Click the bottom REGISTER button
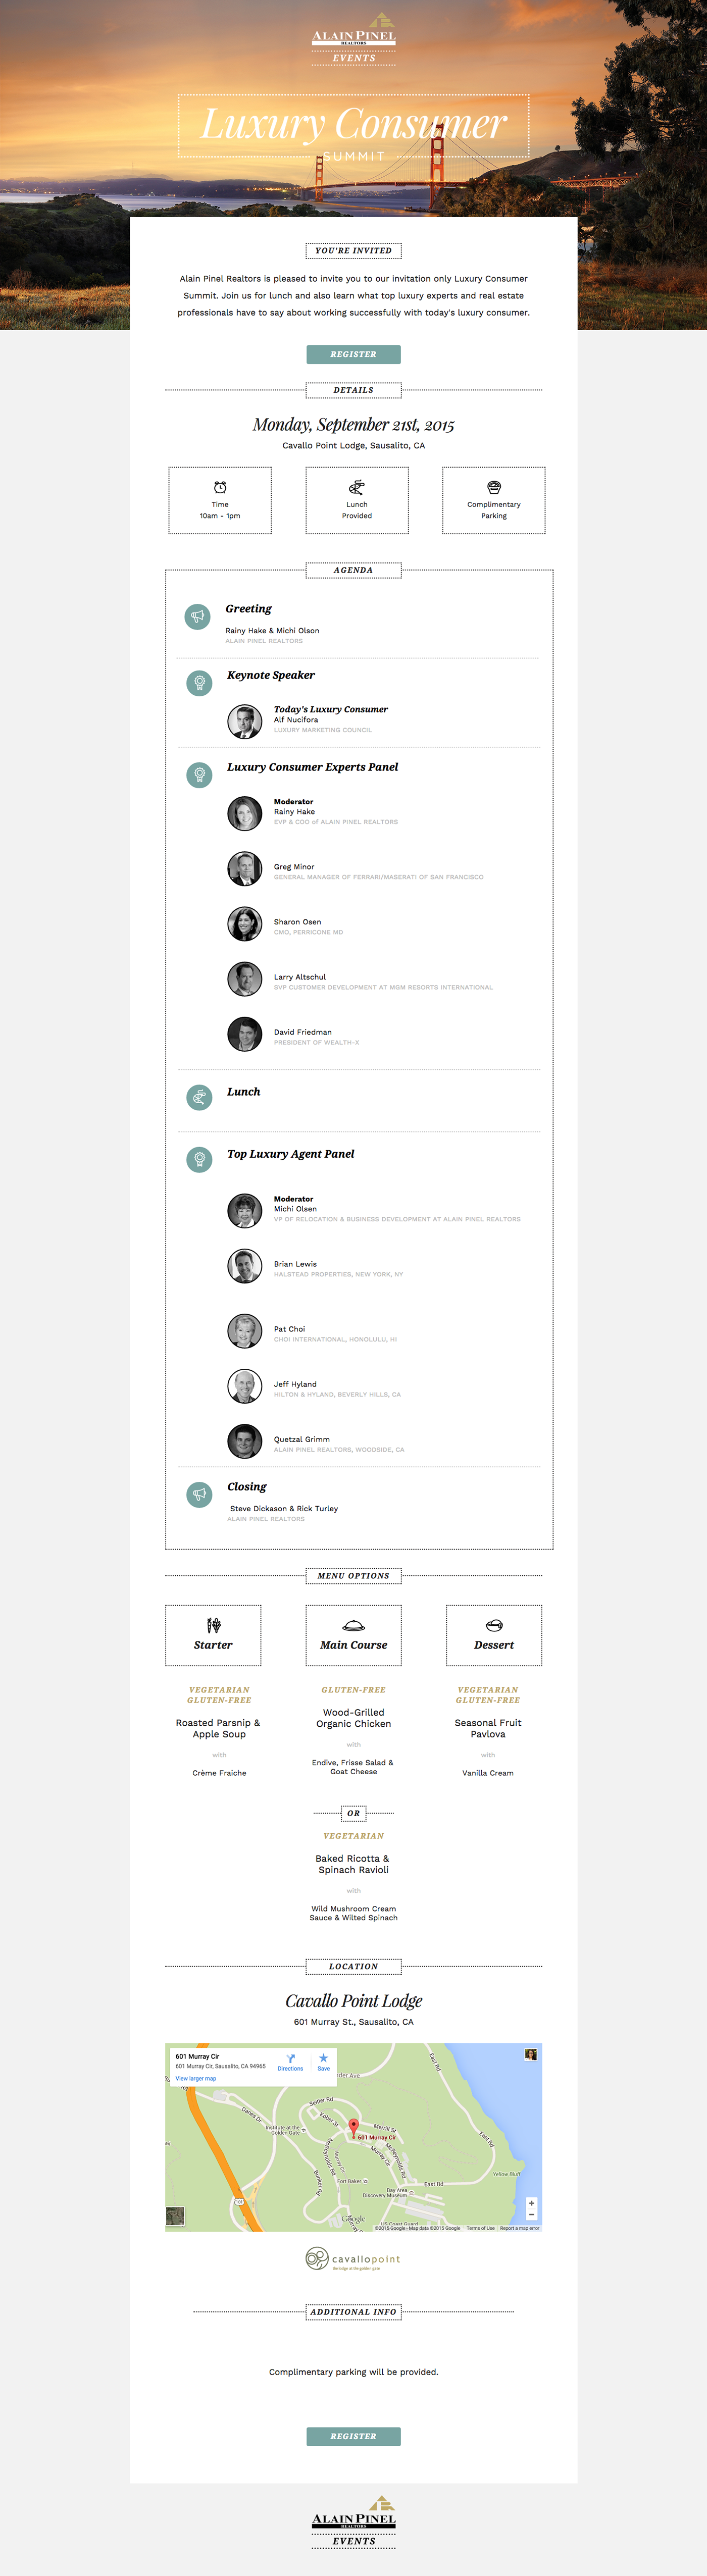This screenshot has width=707, height=2576. [x=353, y=2436]
